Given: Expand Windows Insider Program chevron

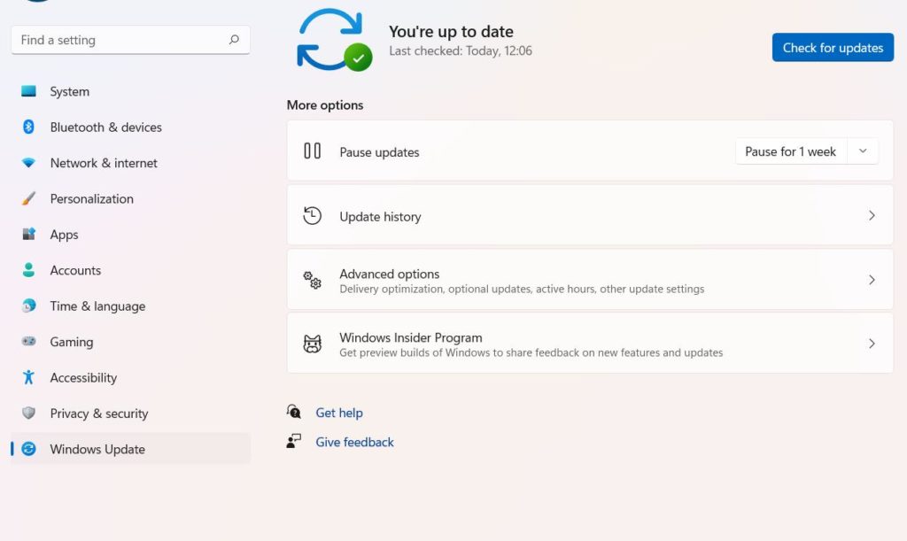Looking at the screenshot, I should click(x=872, y=344).
